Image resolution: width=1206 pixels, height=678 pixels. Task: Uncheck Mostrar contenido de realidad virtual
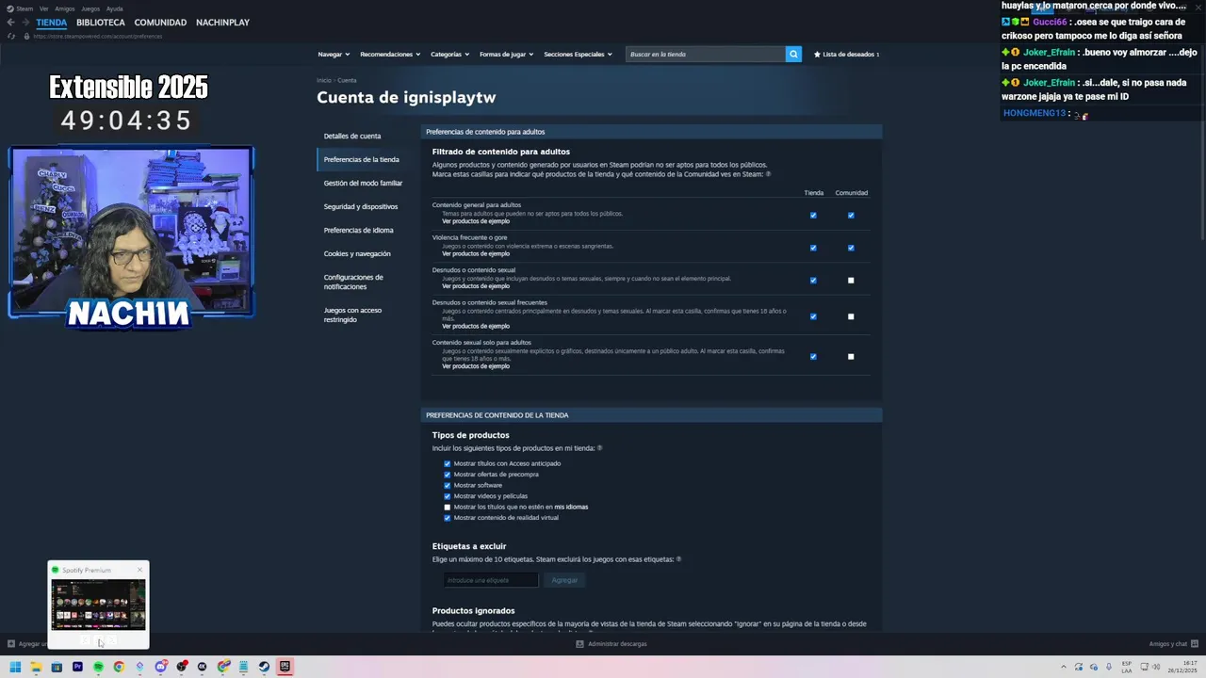(x=448, y=518)
